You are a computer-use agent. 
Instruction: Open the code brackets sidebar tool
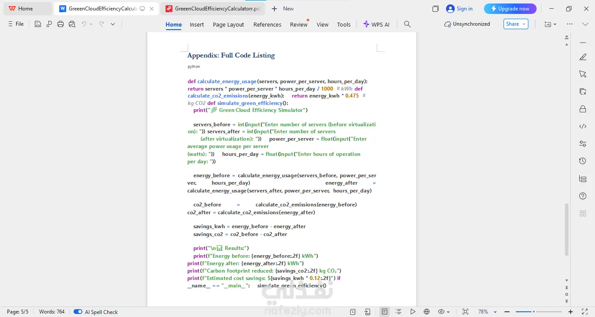pos(583,126)
